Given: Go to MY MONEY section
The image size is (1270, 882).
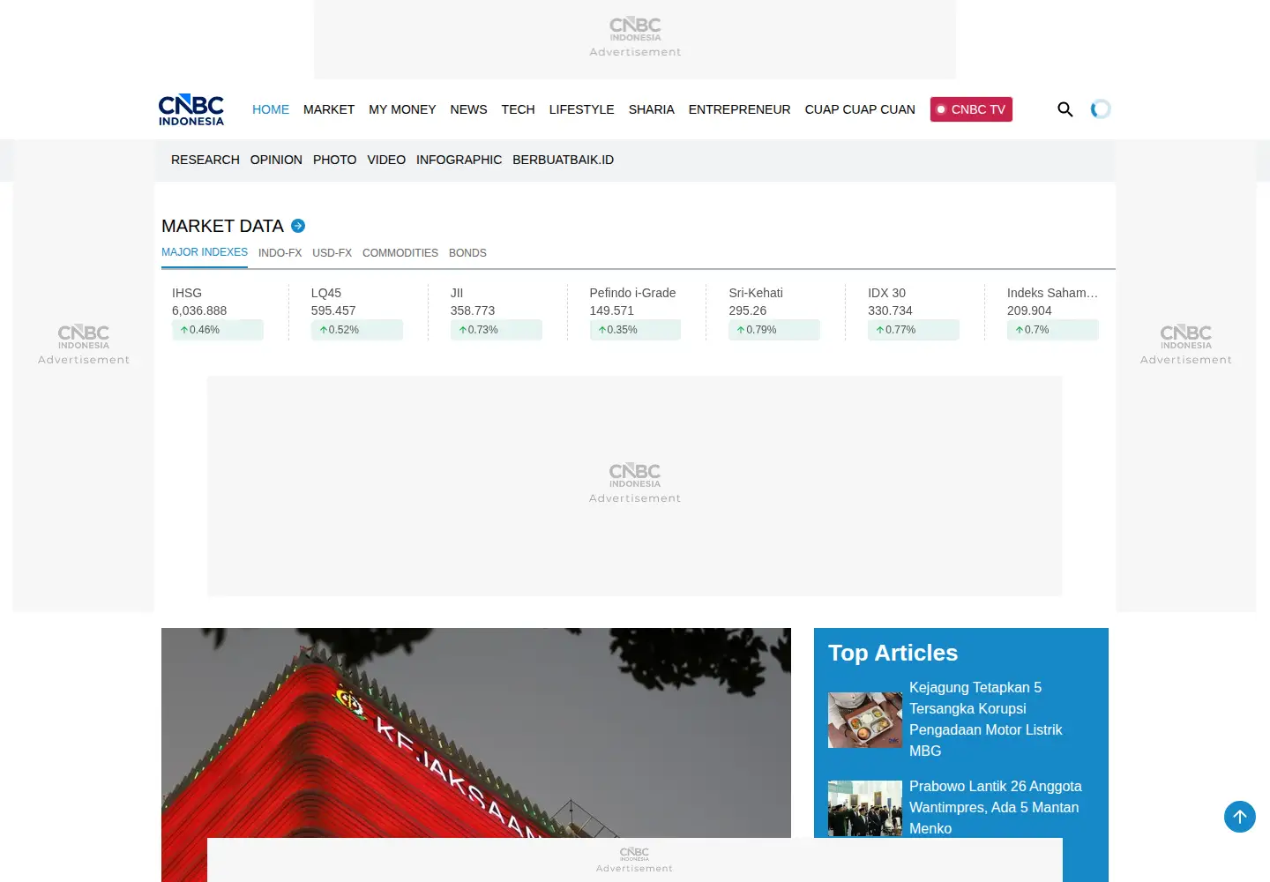Looking at the screenshot, I should click(x=402, y=109).
